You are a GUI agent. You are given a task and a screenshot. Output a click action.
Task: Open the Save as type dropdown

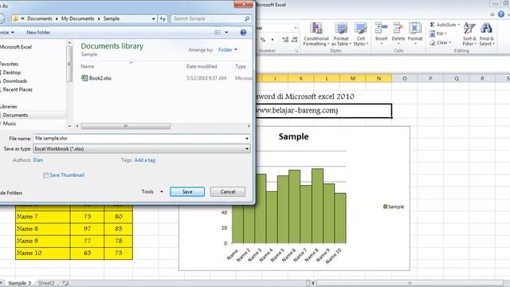tap(247, 149)
